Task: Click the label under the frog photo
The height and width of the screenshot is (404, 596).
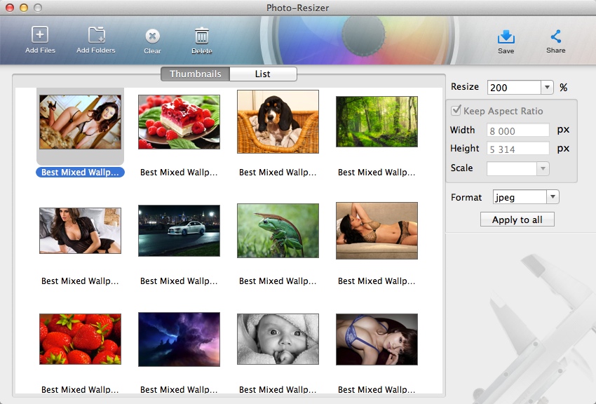Action: pyautogui.click(x=278, y=281)
